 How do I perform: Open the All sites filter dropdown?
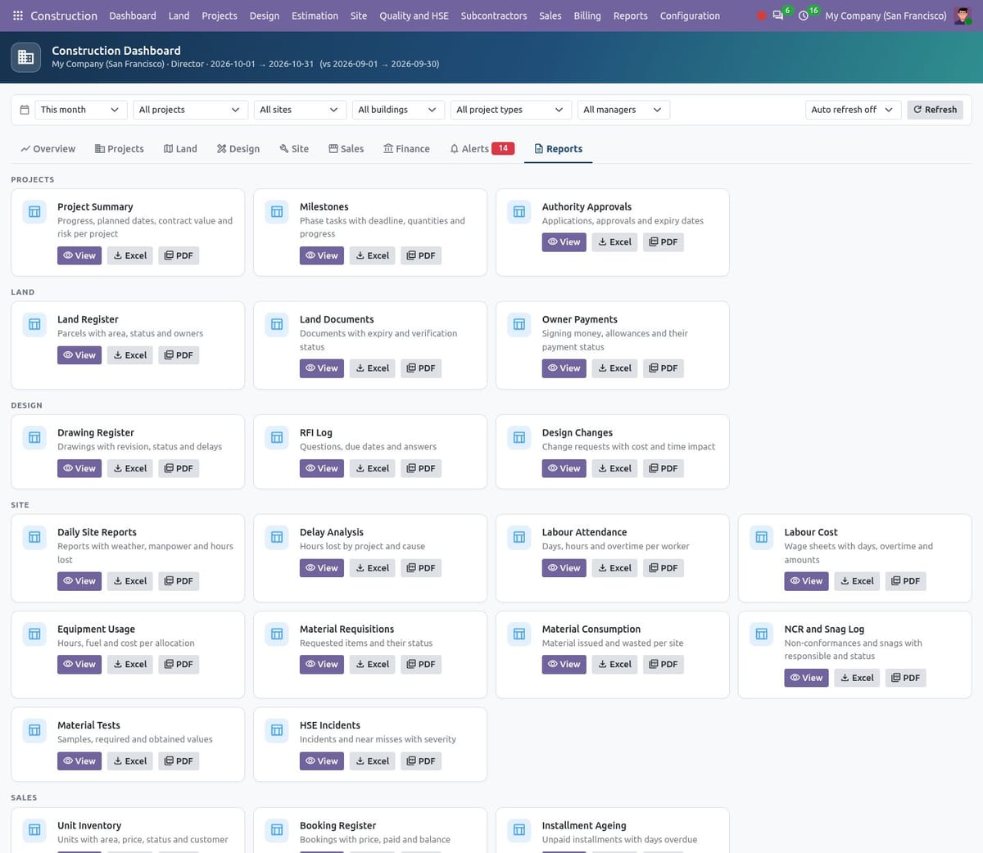pos(299,110)
